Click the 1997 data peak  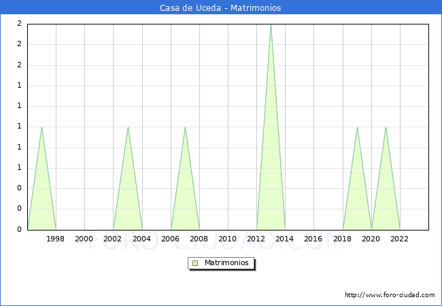[41, 127]
